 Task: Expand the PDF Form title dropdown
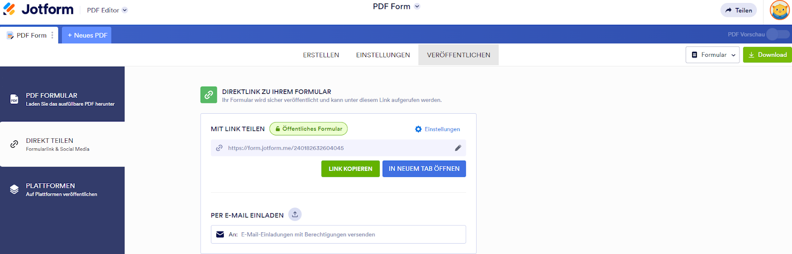pos(417,6)
